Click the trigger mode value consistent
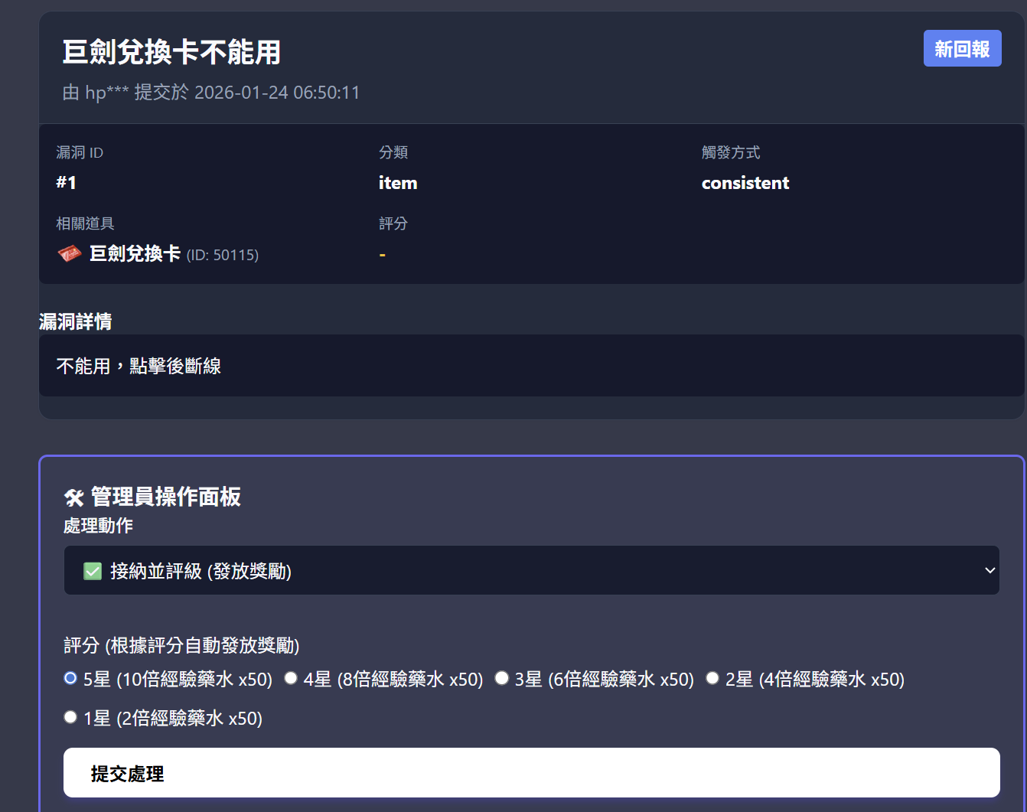 (745, 183)
